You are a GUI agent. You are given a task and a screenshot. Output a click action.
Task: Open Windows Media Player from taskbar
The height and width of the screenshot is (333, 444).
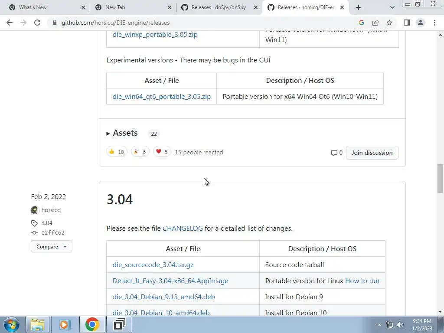64,324
